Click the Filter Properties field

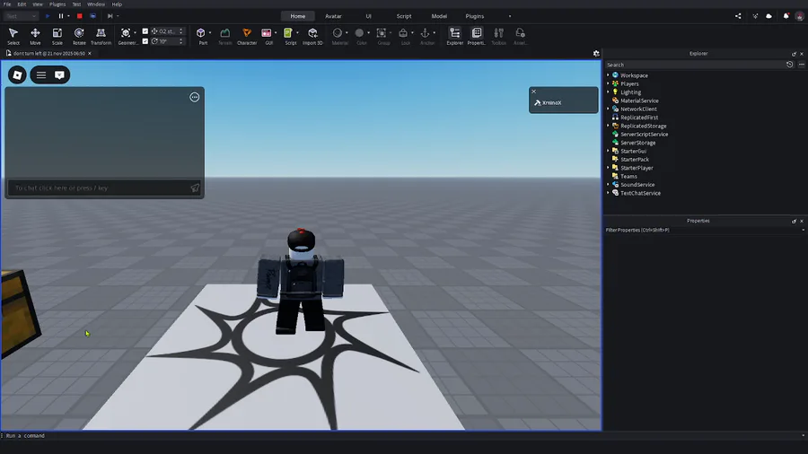704,230
